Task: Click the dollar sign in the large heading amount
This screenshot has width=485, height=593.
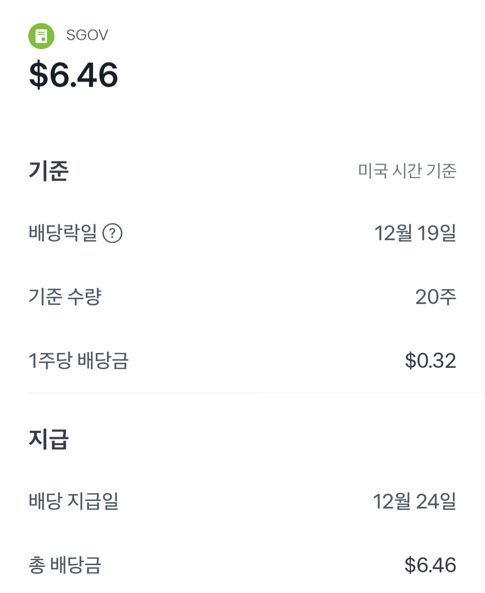Action: click(x=38, y=75)
